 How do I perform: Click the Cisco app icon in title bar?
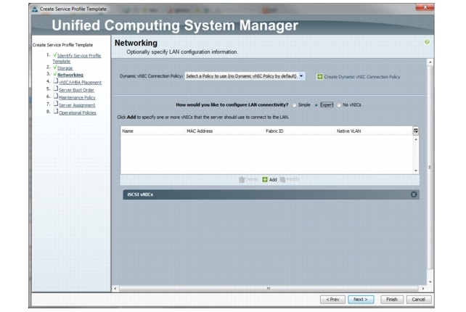click(35, 9)
